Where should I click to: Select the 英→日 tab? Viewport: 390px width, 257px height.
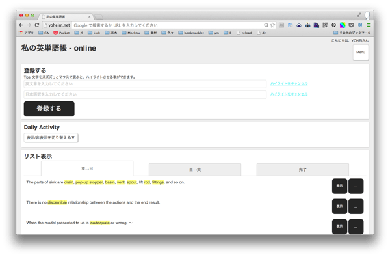point(87,169)
